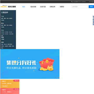Choose 双宫茧 under the 干茧 category
This screenshot has width=94, height=94.
[x=3, y=20]
